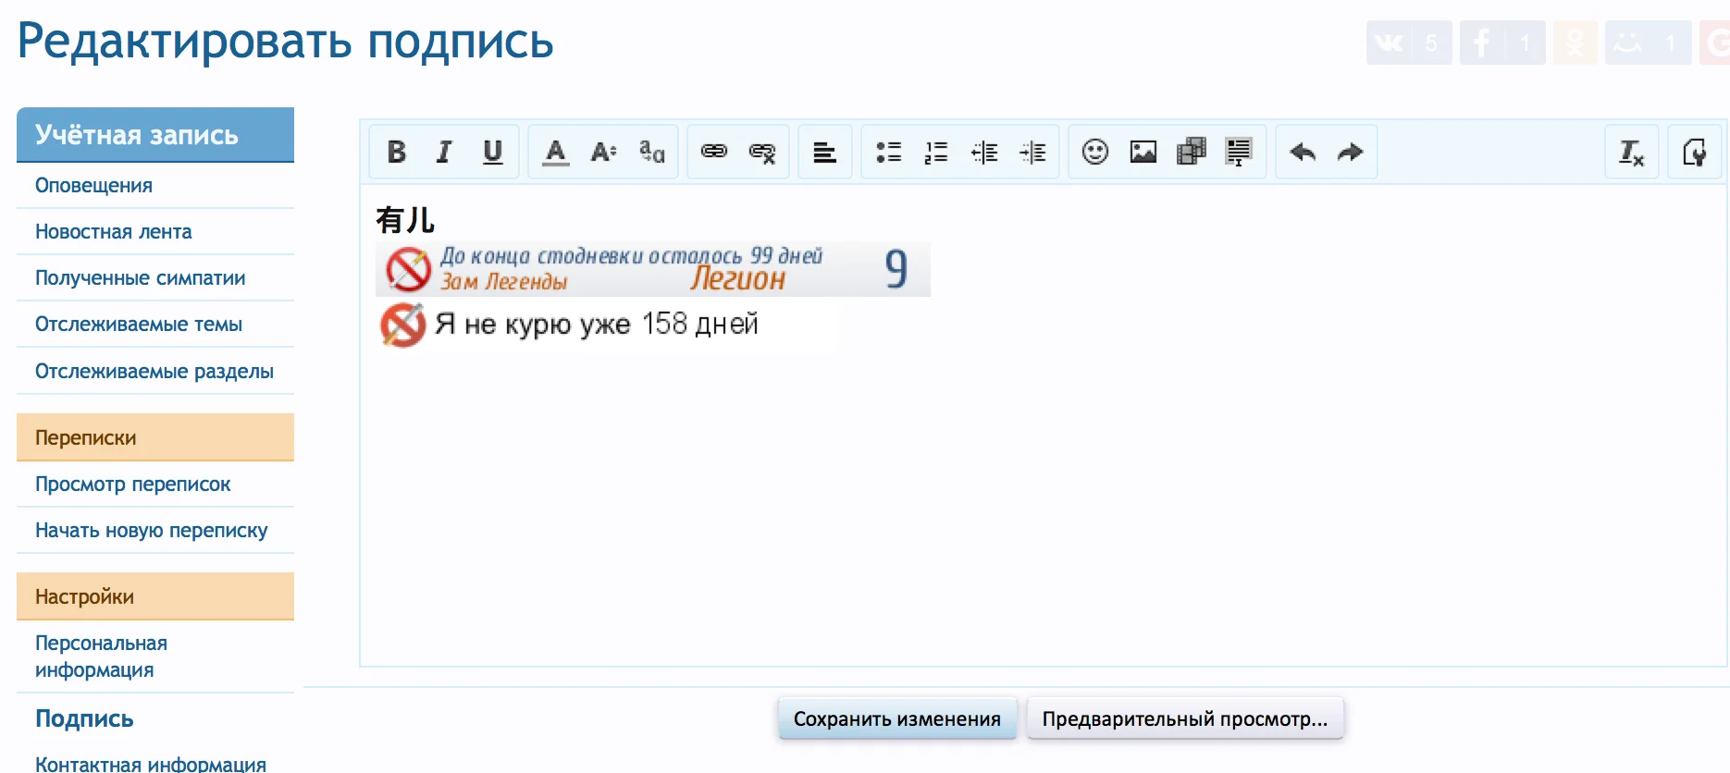The image size is (1730, 773).
Task: Select Подпись in sidebar
Action: pos(84,718)
